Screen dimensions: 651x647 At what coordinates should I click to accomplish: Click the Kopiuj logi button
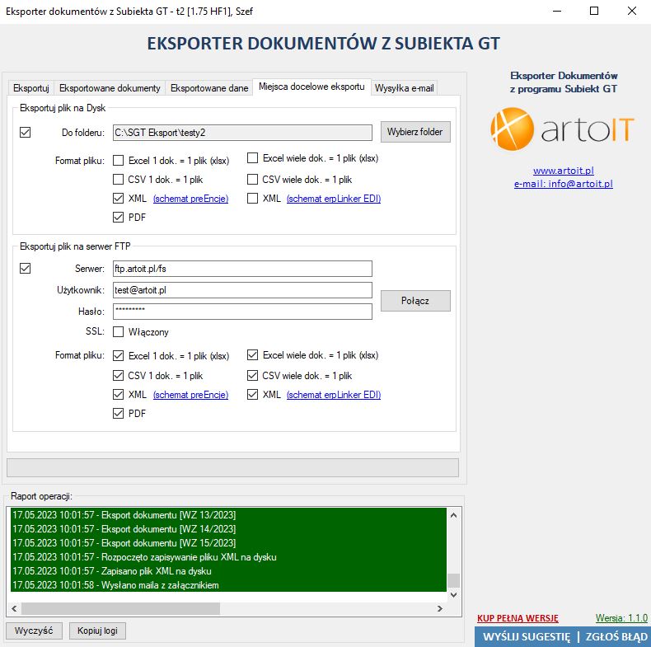point(97,631)
